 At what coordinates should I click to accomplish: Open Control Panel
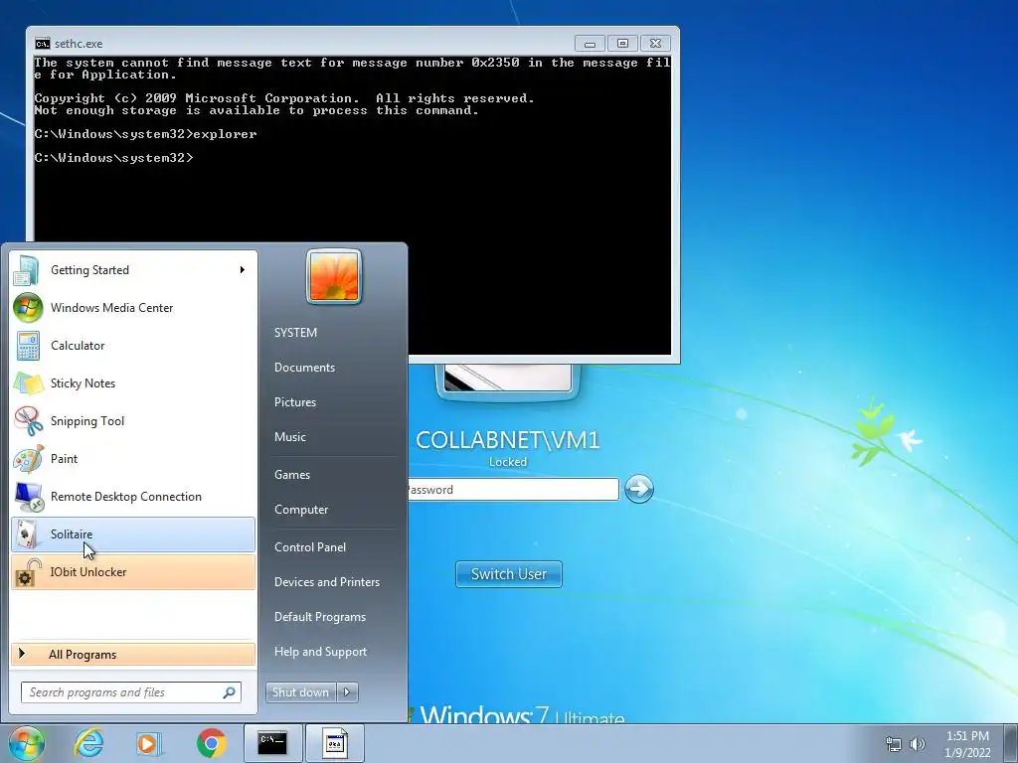[x=310, y=547]
